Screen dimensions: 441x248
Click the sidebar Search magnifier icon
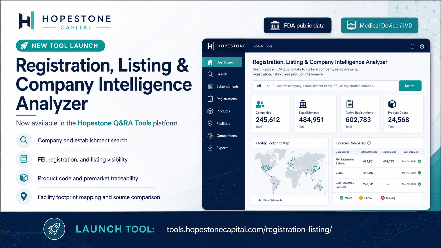[x=210, y=74]
